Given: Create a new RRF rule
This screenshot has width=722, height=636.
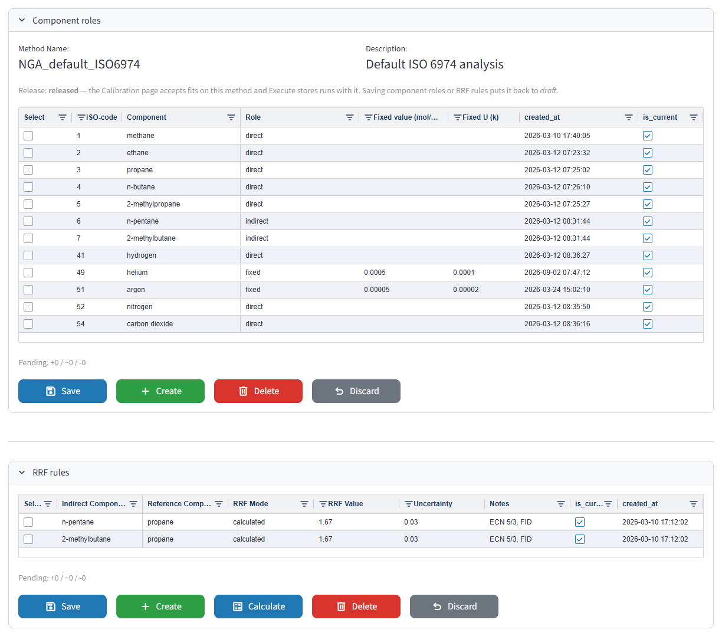Looking at the screenshot, I should tap(160, 607).
